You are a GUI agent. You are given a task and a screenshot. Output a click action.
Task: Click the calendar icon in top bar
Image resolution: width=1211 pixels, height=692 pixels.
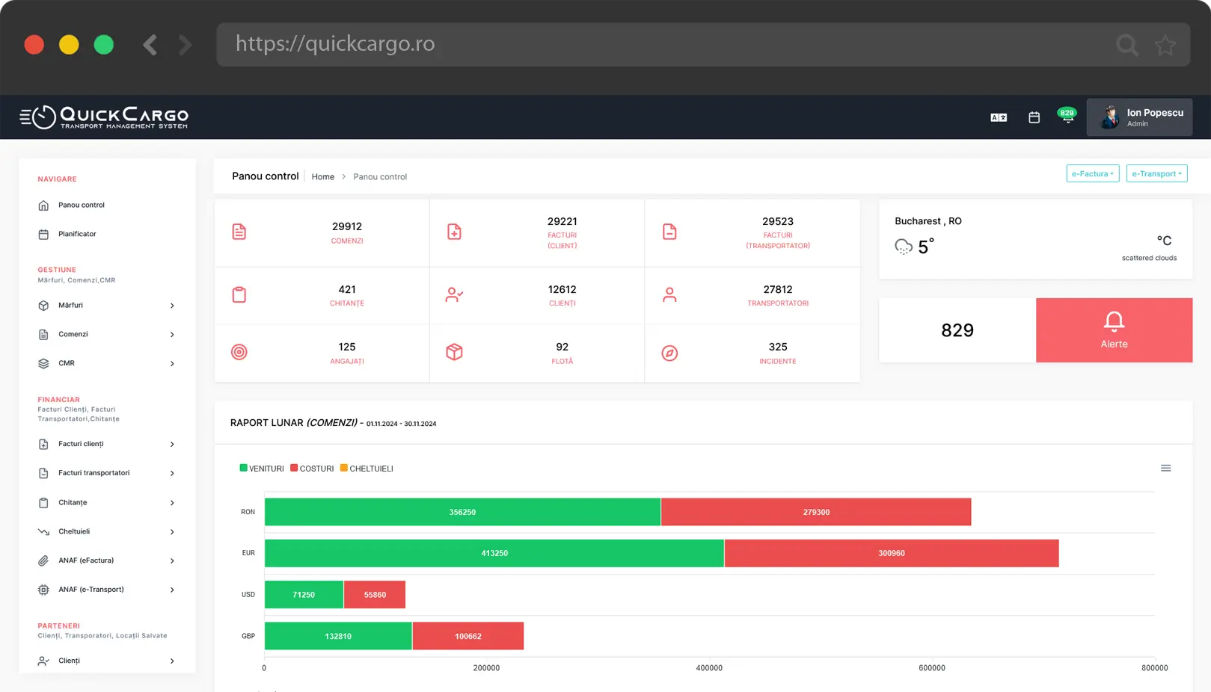pyautogui.click(x=1034, y=117)
